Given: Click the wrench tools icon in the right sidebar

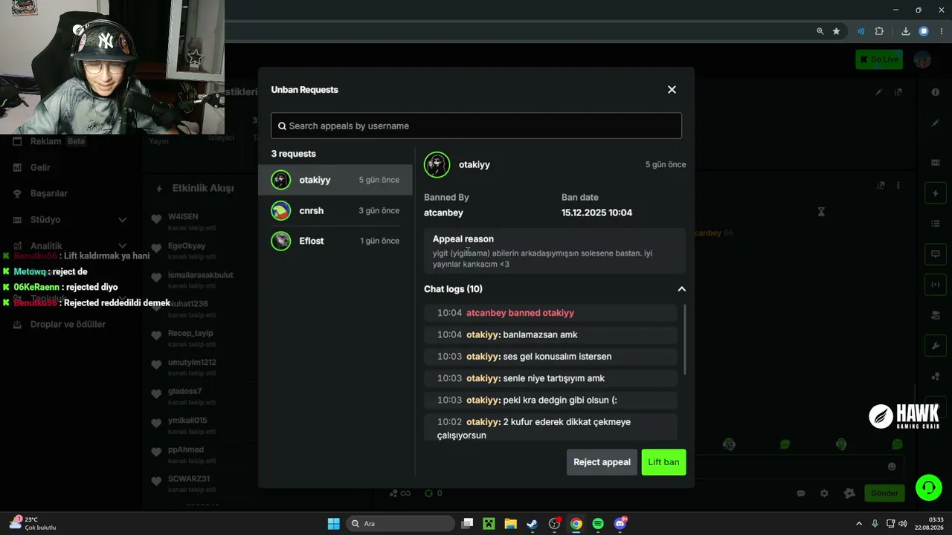Looking at the screenshot, I should point(936,346).
